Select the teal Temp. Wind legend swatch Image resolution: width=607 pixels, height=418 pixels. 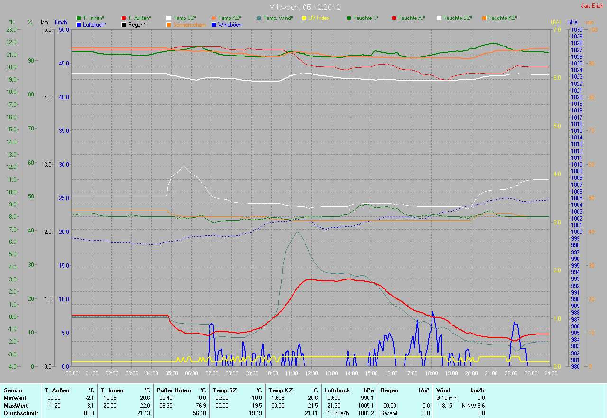tap(259, 18)
